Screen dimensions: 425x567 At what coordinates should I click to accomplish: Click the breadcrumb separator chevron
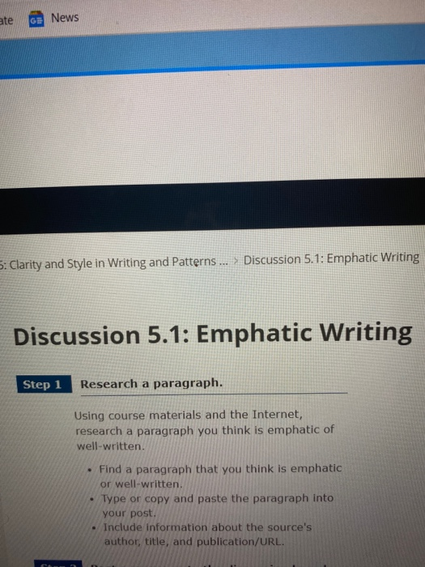coord(236,260)
